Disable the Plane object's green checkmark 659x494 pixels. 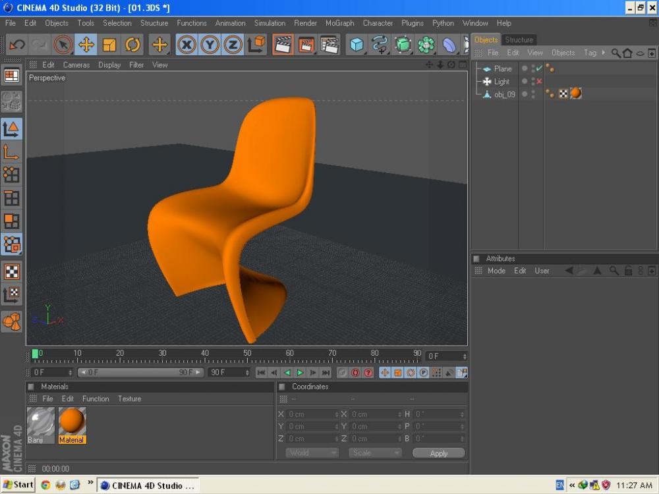click(539, 69)
